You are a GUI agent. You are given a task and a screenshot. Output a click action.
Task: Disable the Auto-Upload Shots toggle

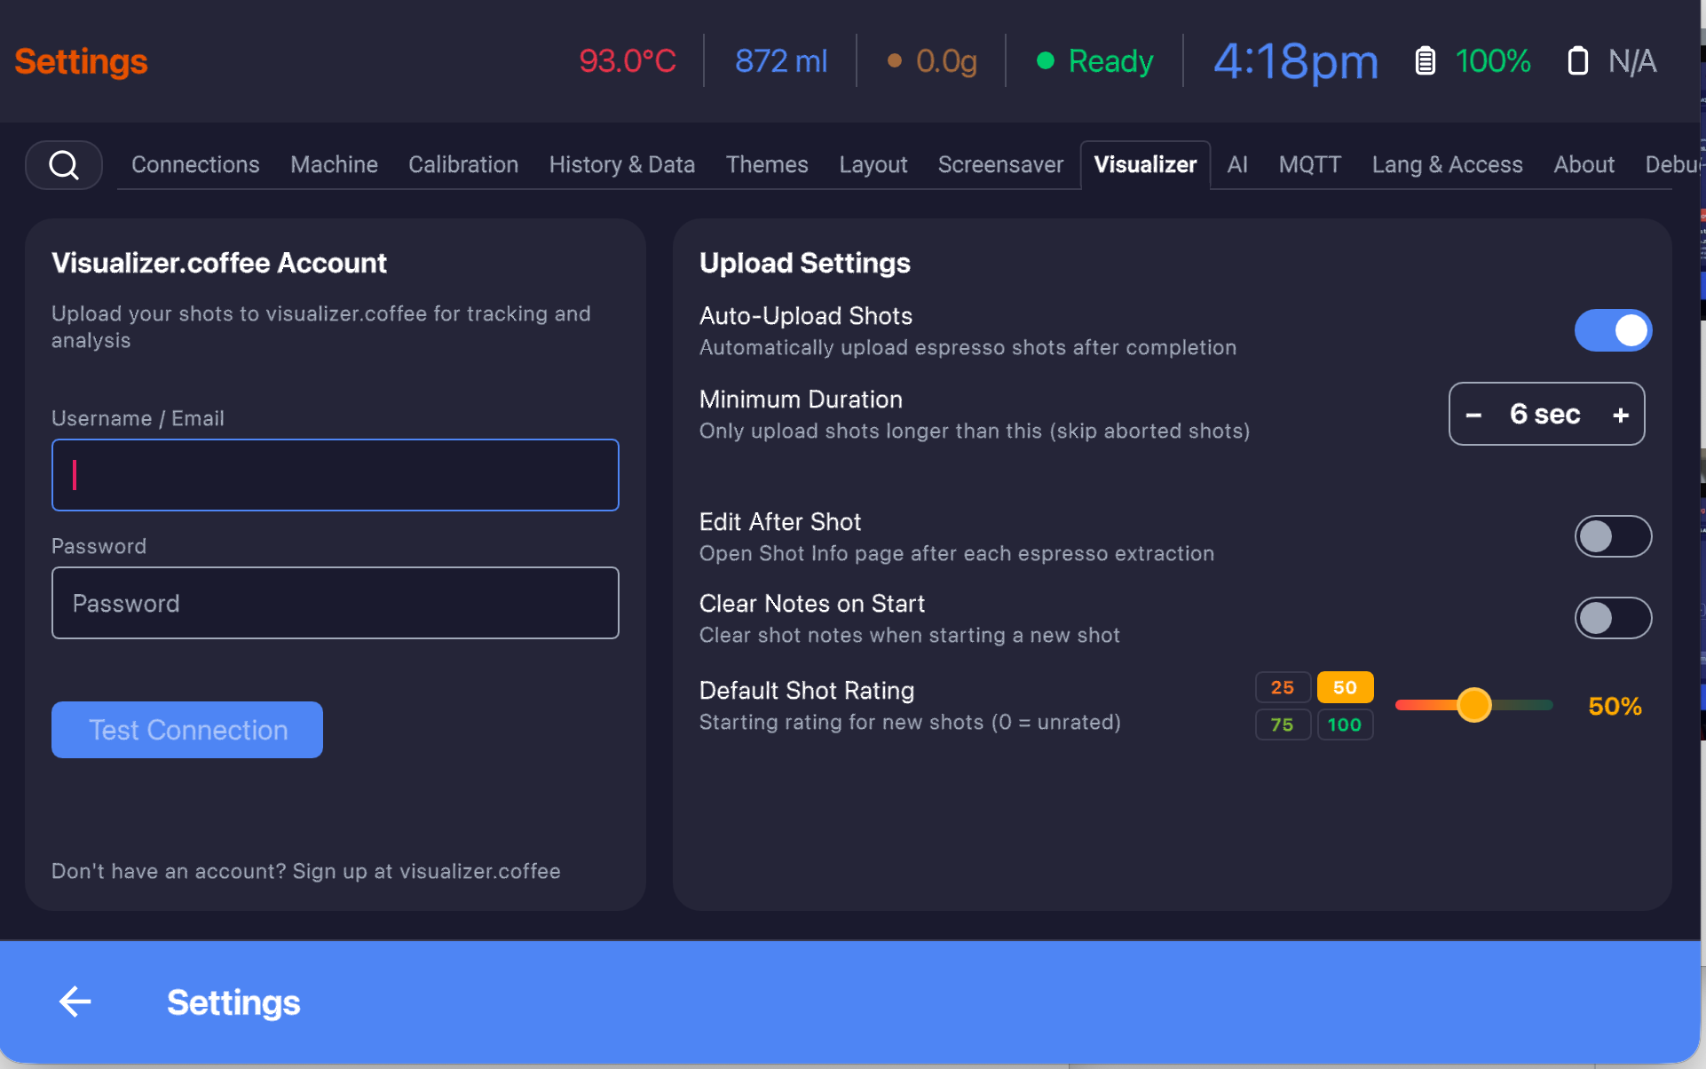click(x=1613, y=330)
